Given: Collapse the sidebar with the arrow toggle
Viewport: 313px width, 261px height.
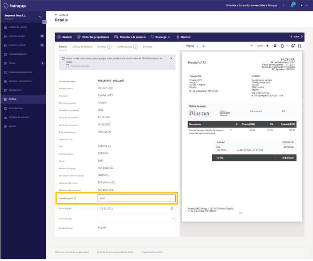Looking at the screenshot, I should (x=44, y=22).
